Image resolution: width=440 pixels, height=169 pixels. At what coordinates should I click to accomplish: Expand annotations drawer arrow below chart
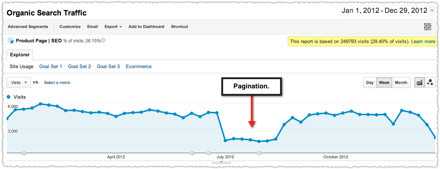[x=221, y=162]
